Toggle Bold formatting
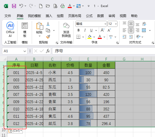 point(78,30)
